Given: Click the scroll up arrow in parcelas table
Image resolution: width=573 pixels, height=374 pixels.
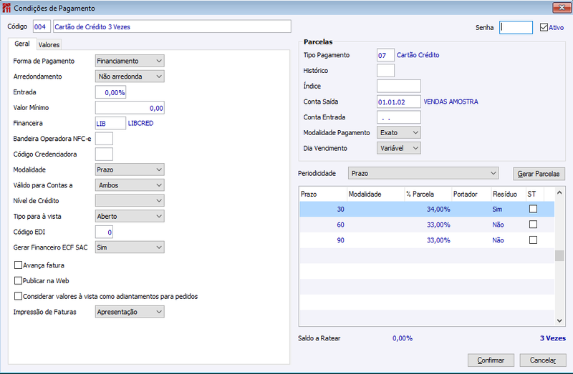Looking at the screenshot, I should 559,192.
